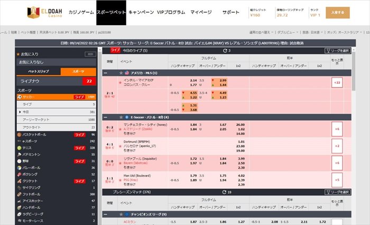Collapse the アメリカ - MLS league section
Screen dimensions: 370x225
pyautogui.click(x=106, y=73)
